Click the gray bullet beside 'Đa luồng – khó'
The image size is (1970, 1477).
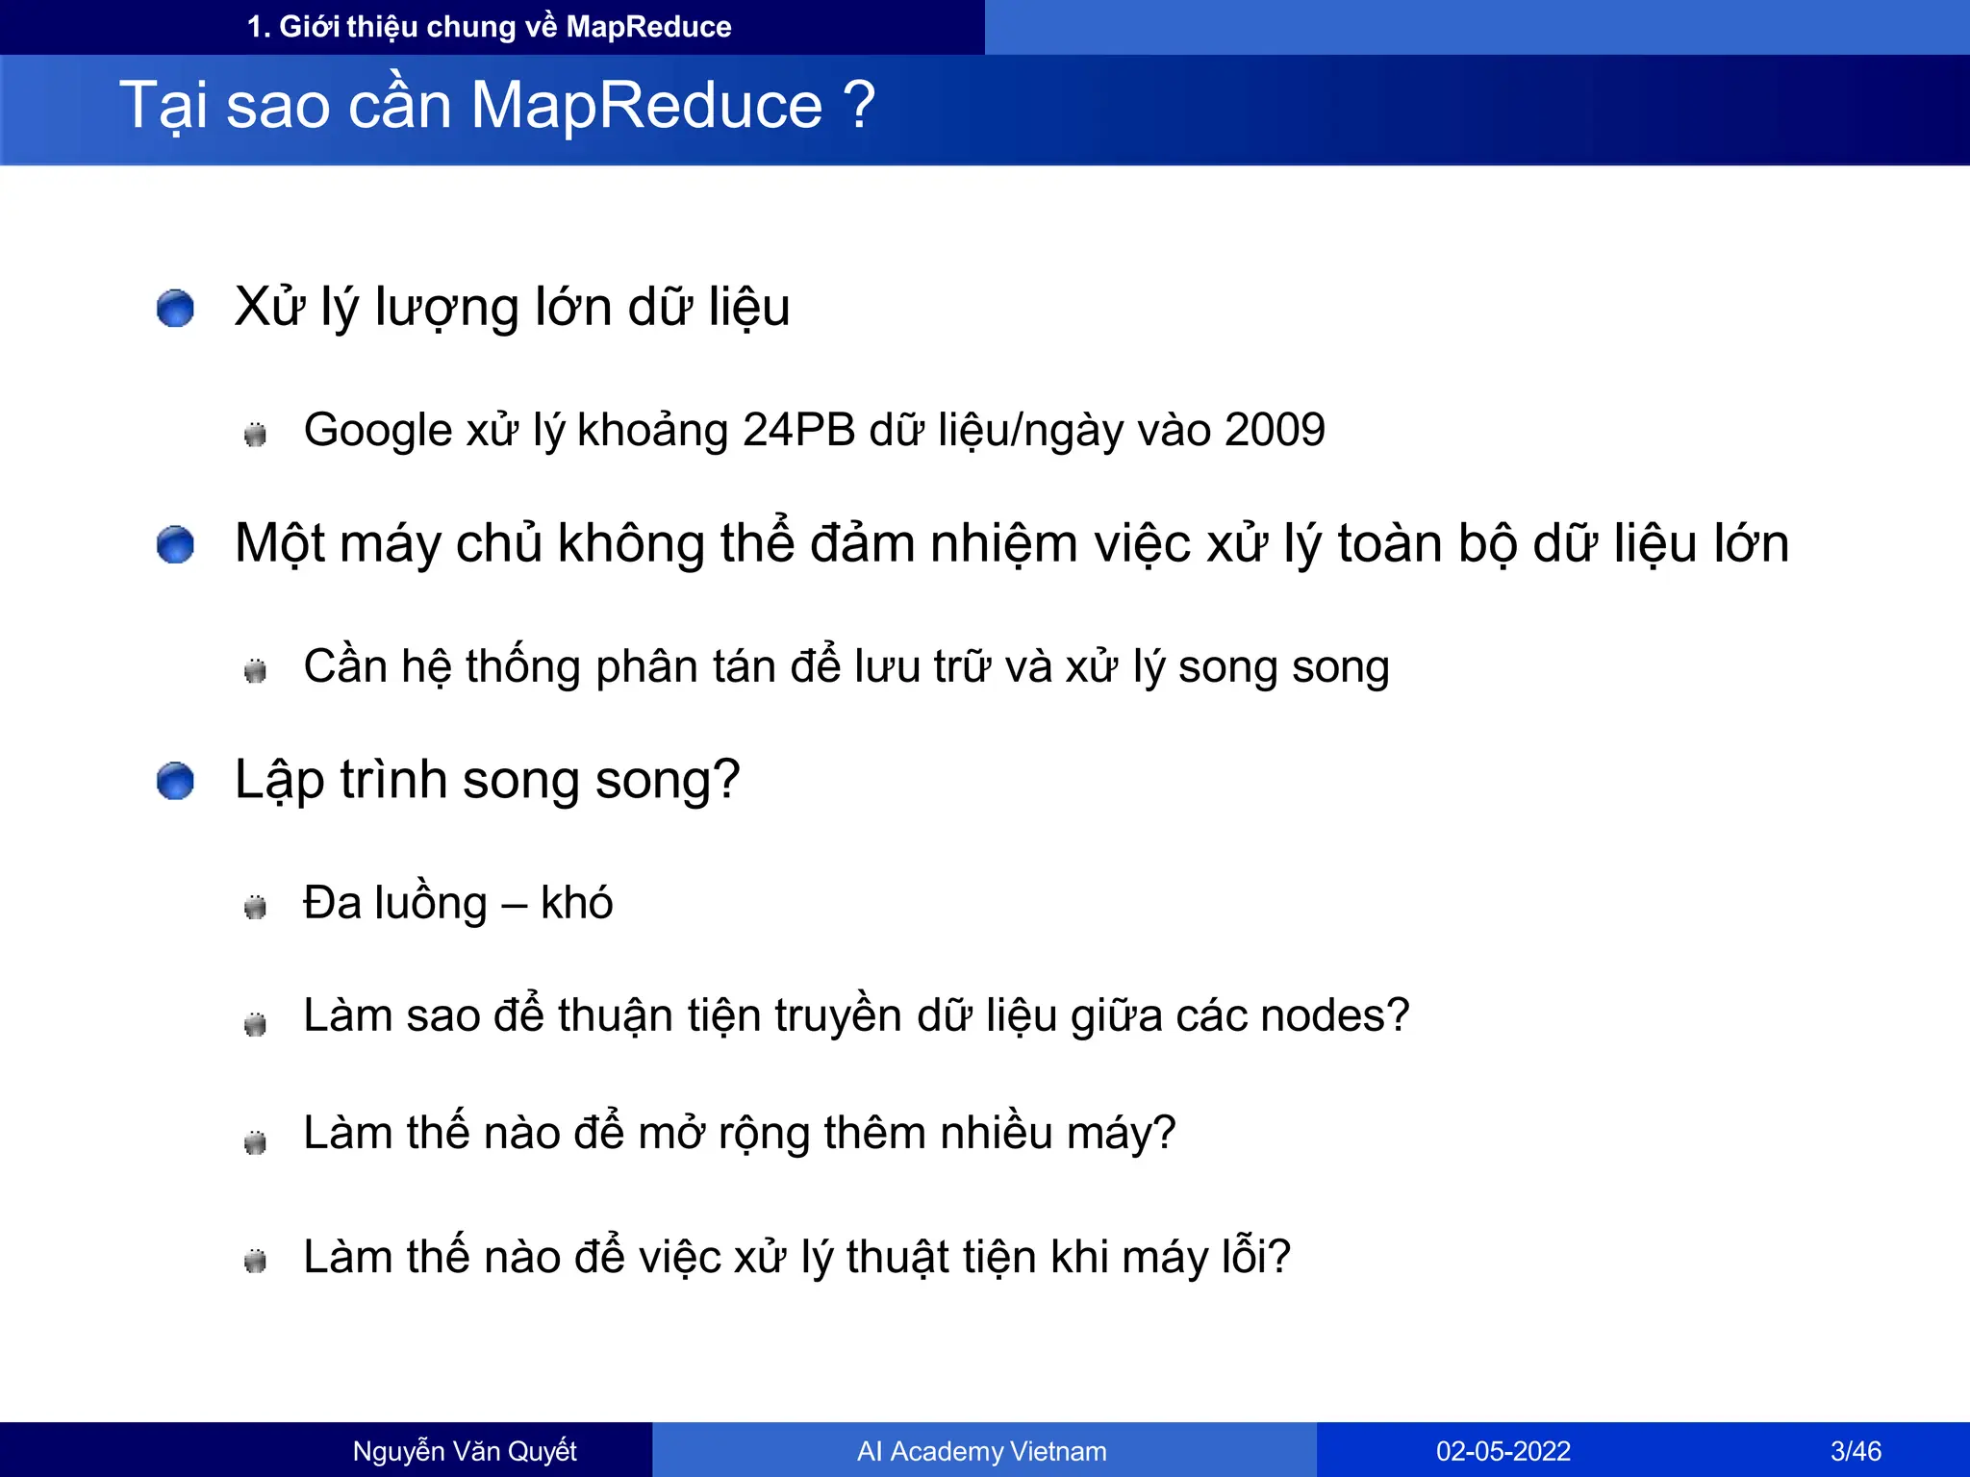click(x=255, y=907)
